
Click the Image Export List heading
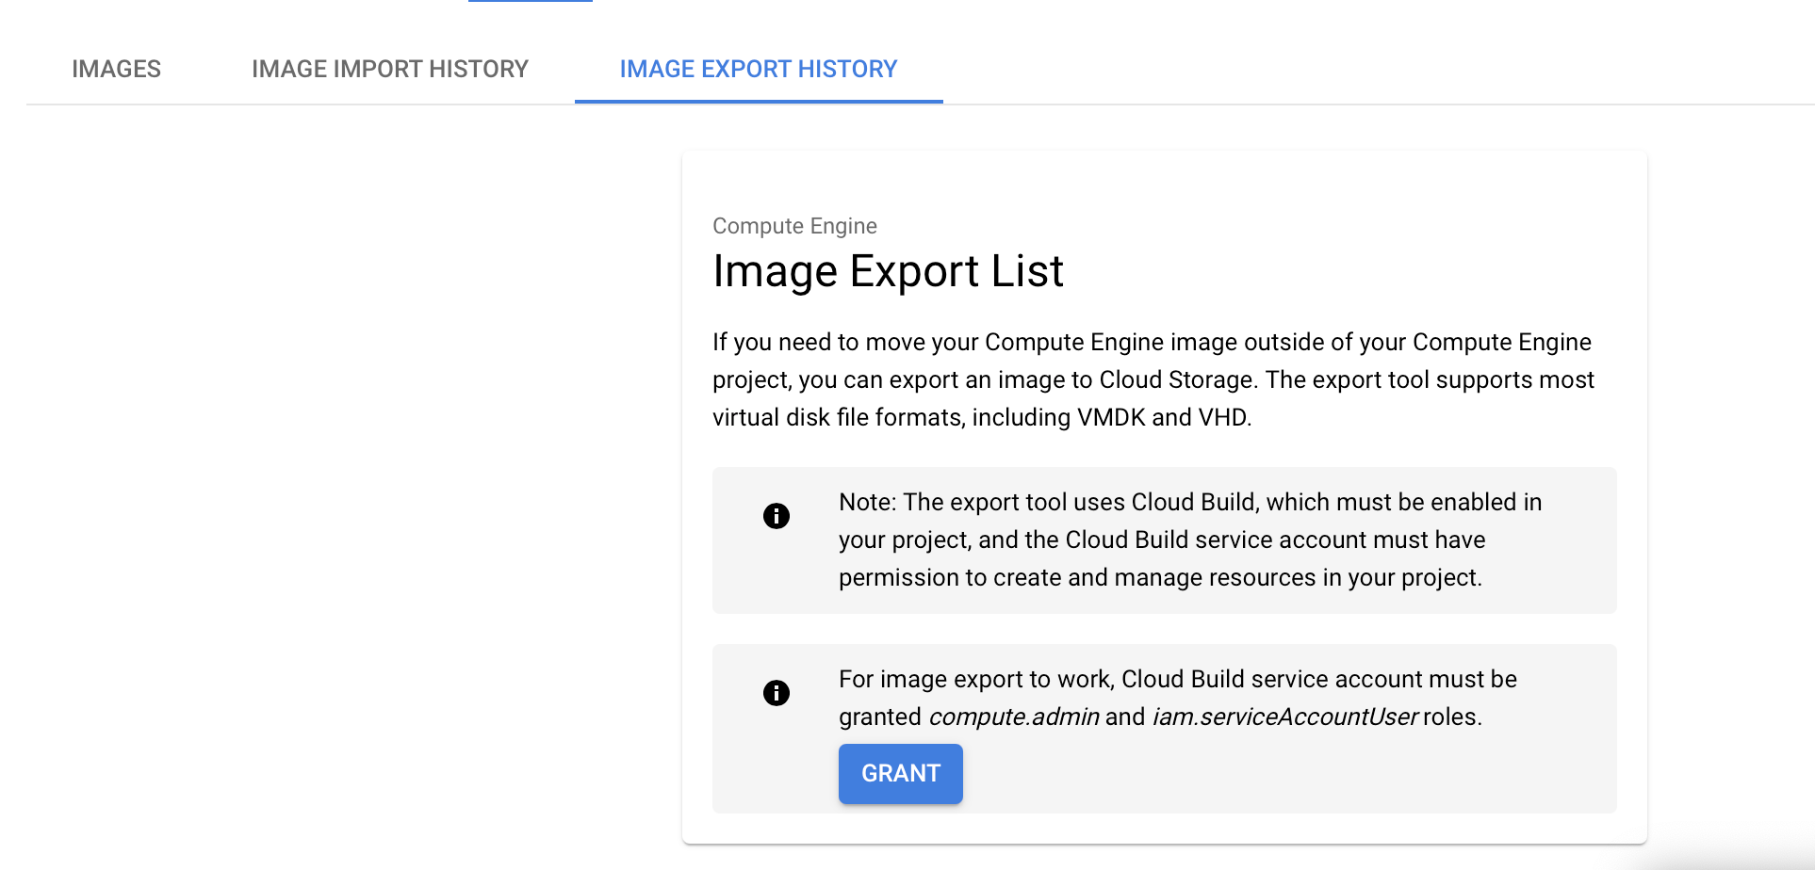click(887, 272)
